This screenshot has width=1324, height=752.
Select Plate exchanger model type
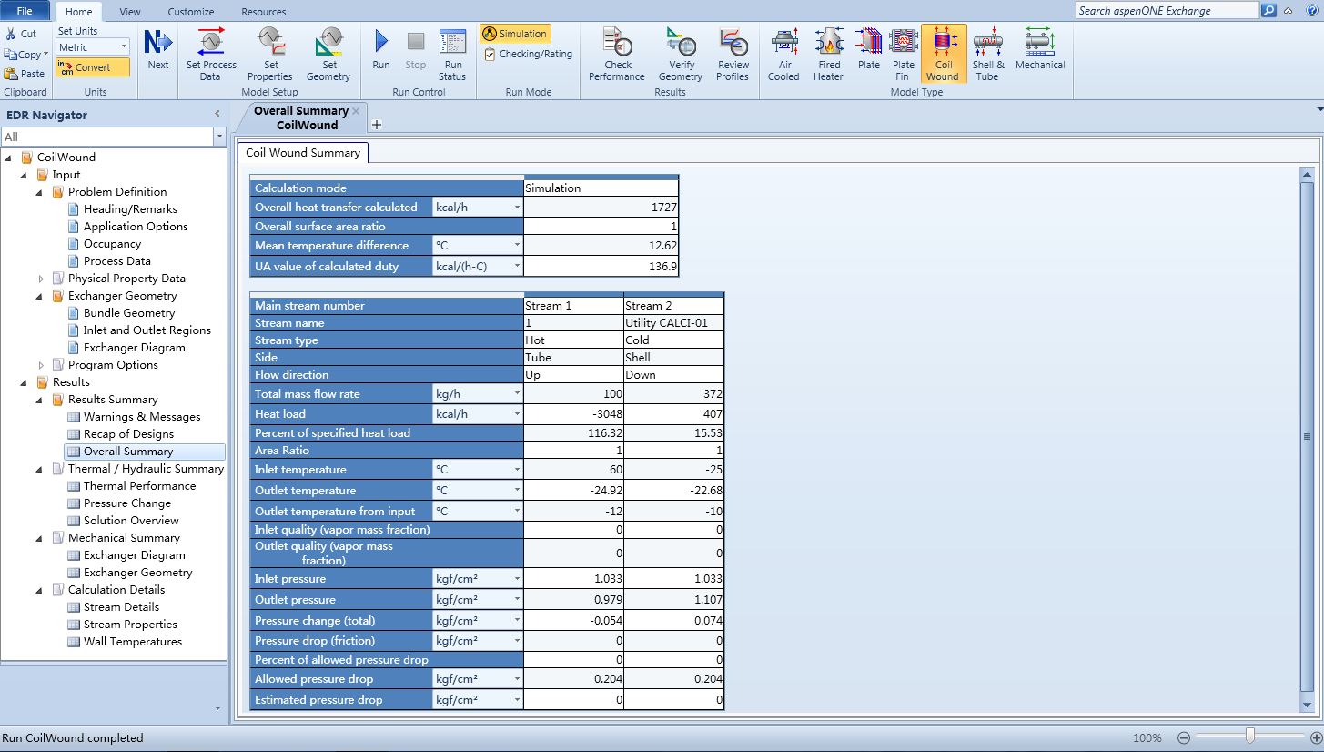click(869, 49)
